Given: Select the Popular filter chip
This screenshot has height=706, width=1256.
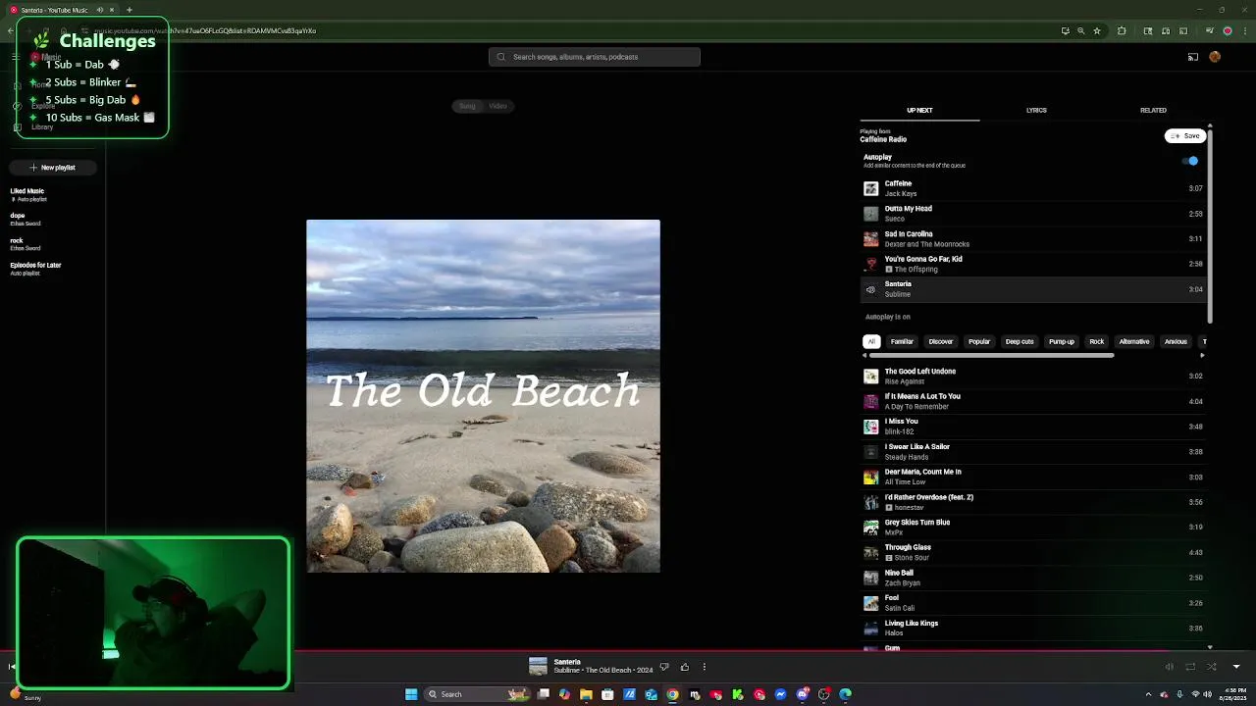Looking at the screenshot, I should 979,341.
